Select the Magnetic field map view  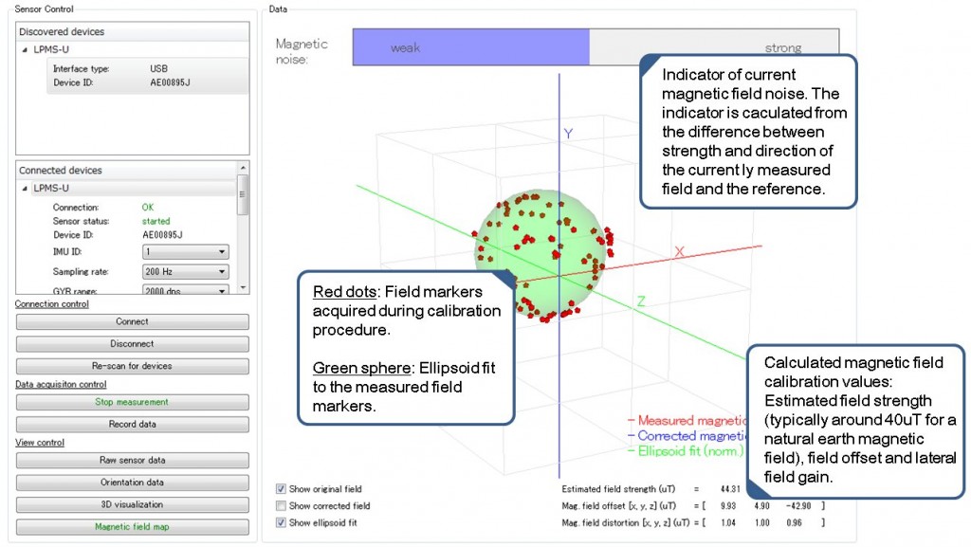point(132,526)
